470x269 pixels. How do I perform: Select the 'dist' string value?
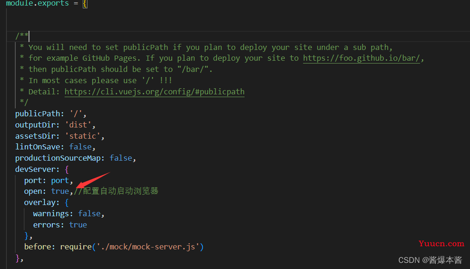point(78,125)
